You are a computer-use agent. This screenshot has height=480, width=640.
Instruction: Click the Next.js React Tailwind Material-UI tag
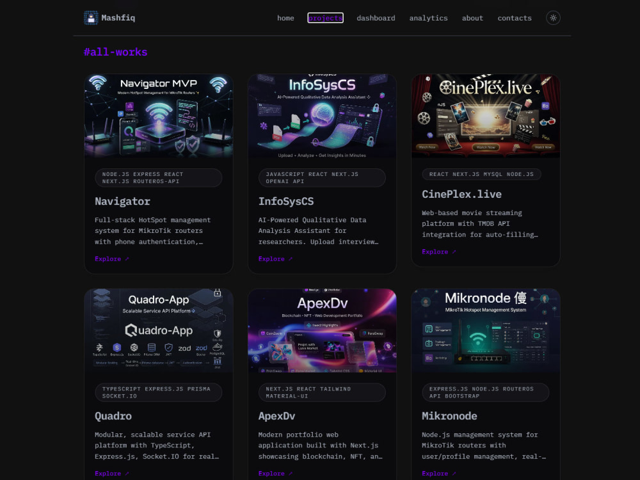pos(322,392)
